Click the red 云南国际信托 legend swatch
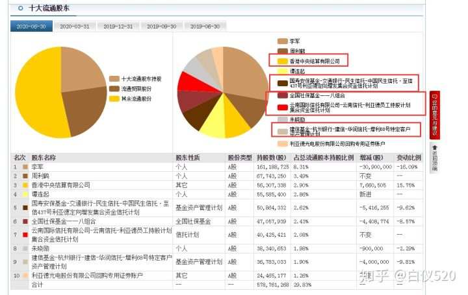Screen dimensions: 468x295 282,108
